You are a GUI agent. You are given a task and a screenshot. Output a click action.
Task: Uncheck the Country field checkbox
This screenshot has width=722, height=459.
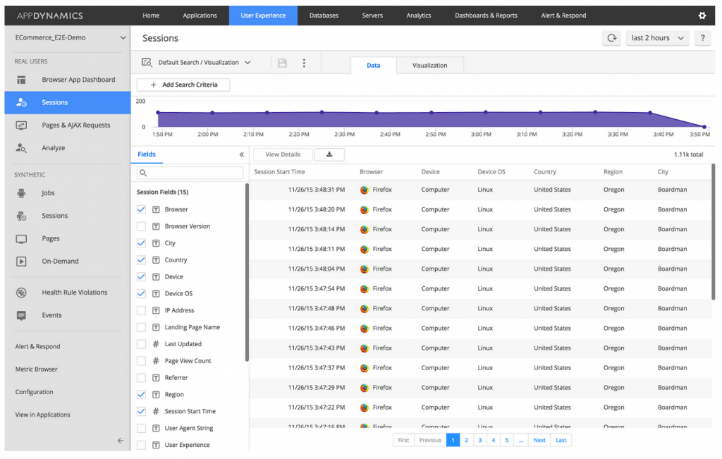tap(141, 260)
